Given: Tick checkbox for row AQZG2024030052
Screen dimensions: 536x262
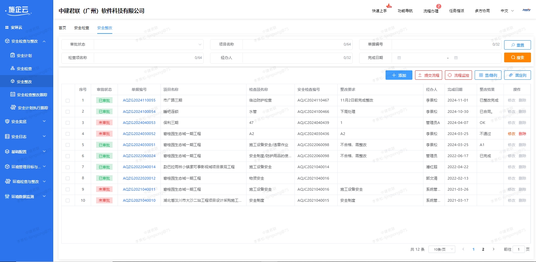Looking at the screenshot, I should tap(68, 134).
